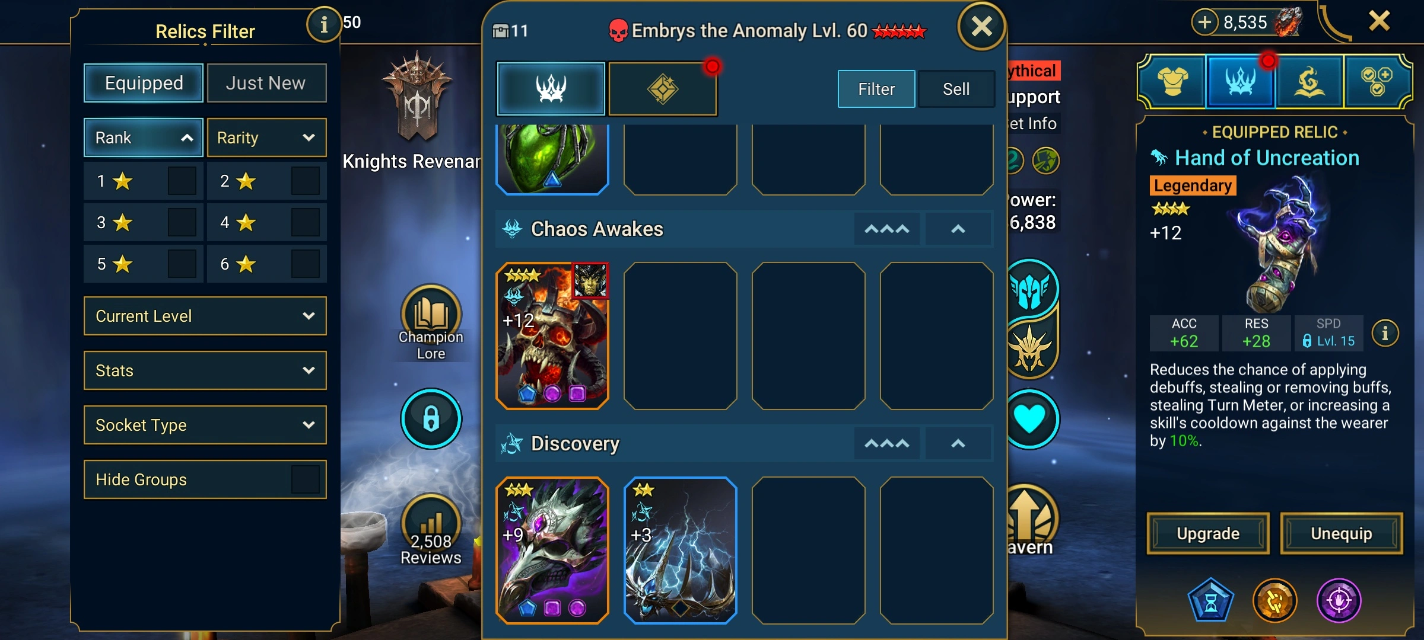Viewport: 1424px width, 640px height.
Task: Tap the champion lock icon
Action: point(431,418)
